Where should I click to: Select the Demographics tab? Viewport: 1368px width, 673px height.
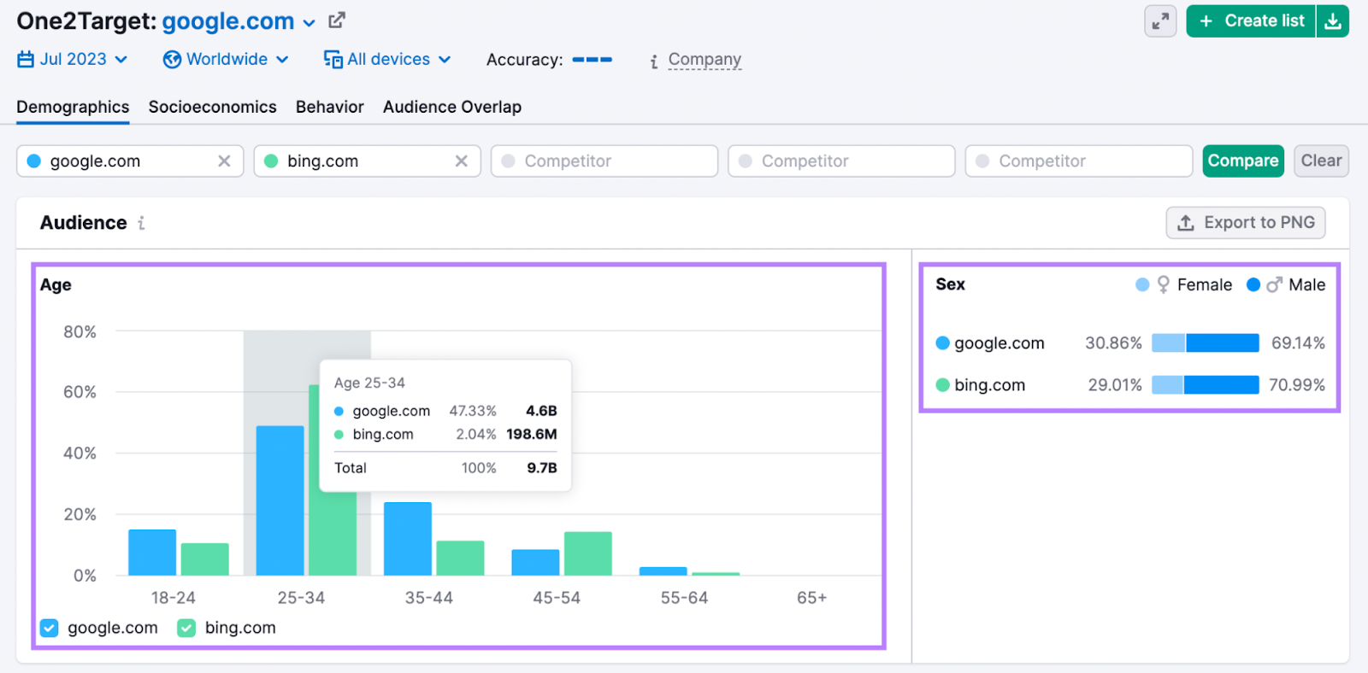[x=73, y=107]
